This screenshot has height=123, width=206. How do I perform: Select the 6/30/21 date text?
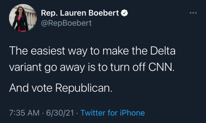[61, 112]
